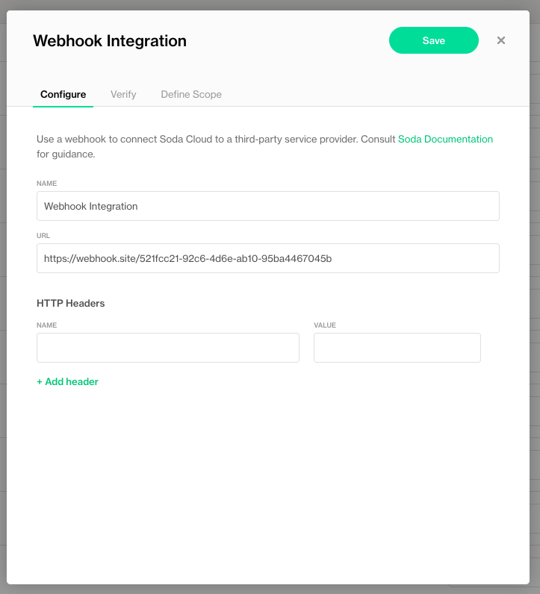The width and height of the screenshot is (540, 594).
Task: Click the NAME label under HTTP Headers
Action: (x=46, y=325)
